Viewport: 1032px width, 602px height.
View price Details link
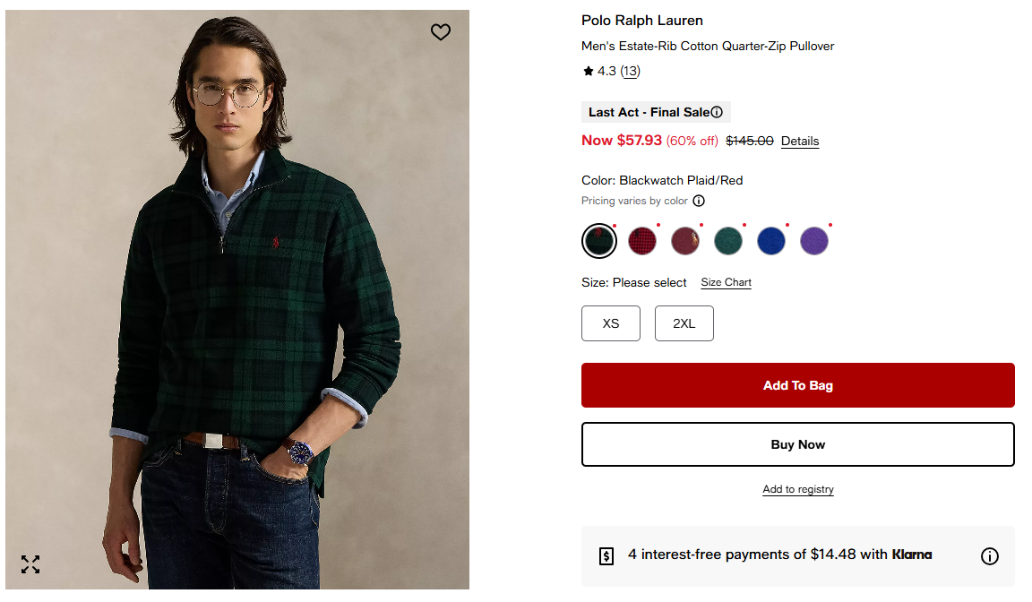(800, 142)
